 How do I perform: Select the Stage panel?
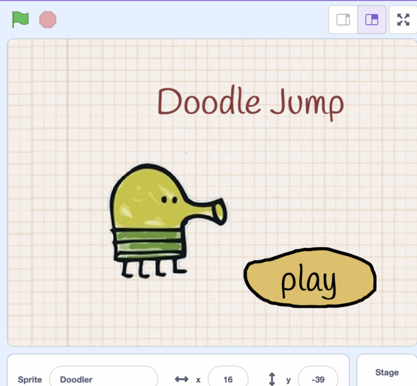click(387, 372)
